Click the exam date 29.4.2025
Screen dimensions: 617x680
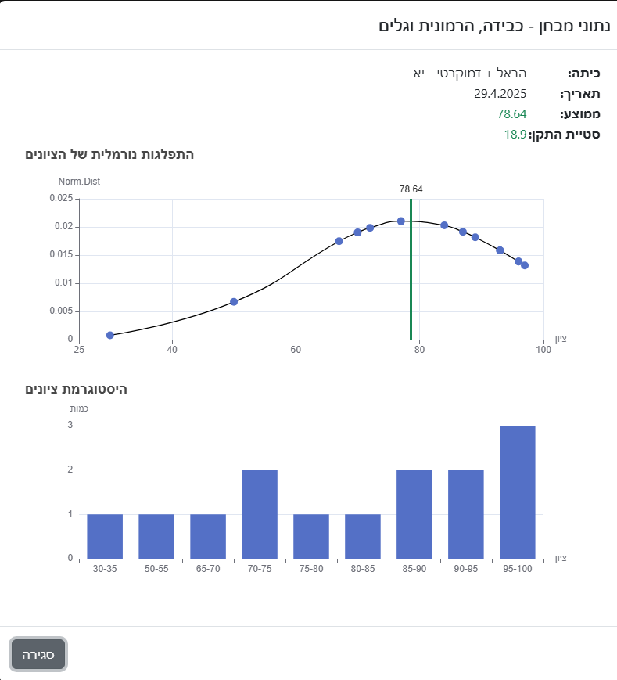coord(500,94)
